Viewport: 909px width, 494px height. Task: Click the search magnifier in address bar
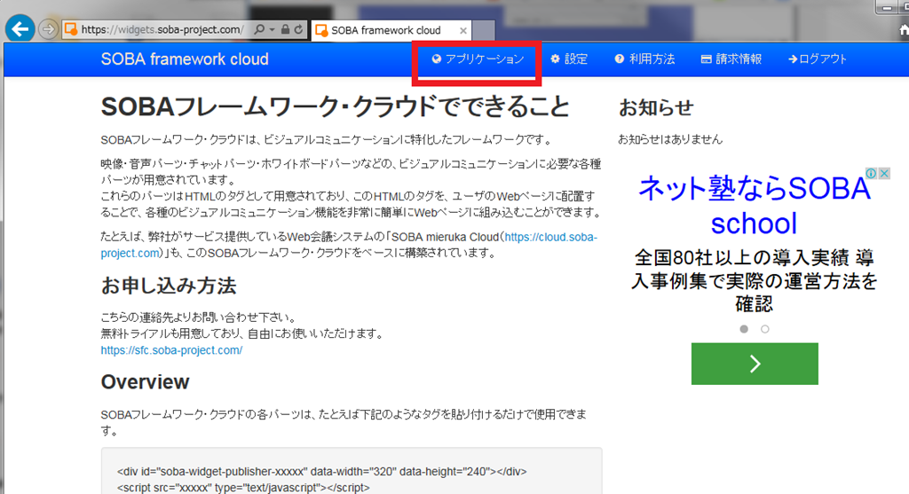coord(259,29)
